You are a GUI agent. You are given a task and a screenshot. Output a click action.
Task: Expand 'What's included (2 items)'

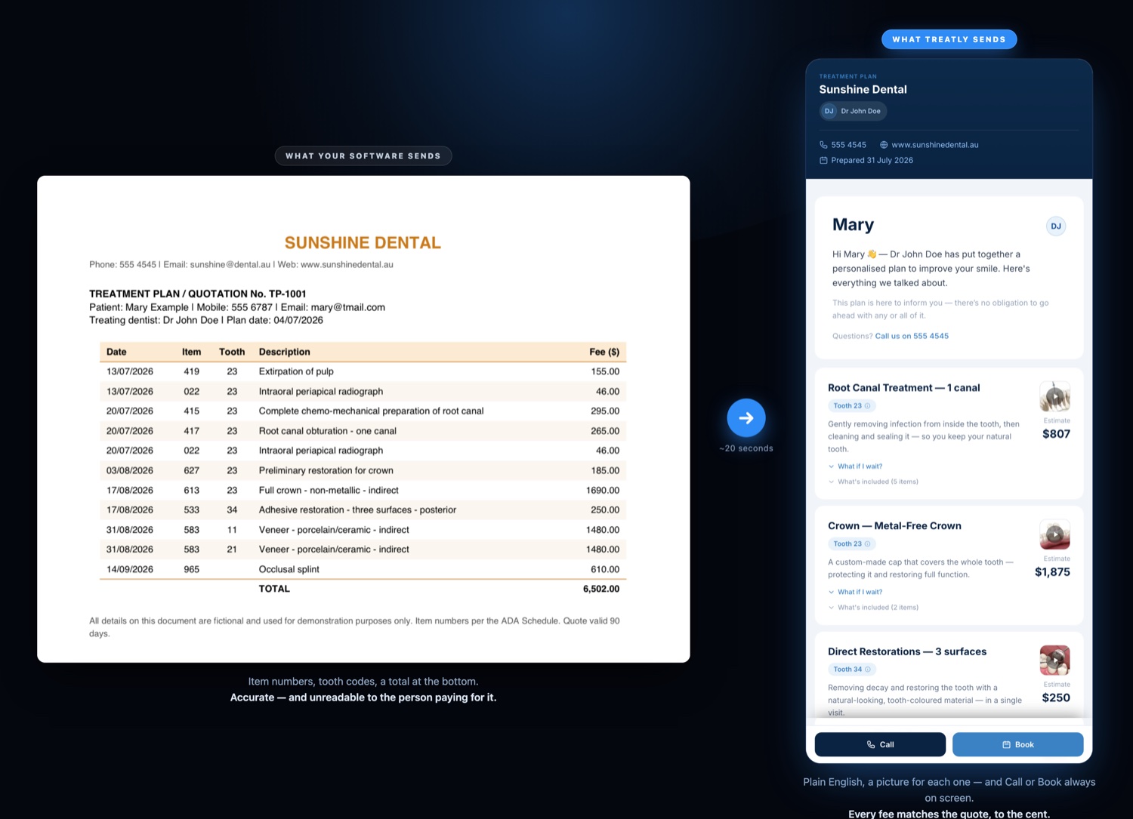(873, 608)
